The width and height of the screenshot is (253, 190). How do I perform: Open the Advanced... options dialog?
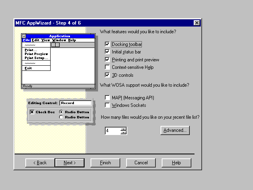click(x=176, y=130)
